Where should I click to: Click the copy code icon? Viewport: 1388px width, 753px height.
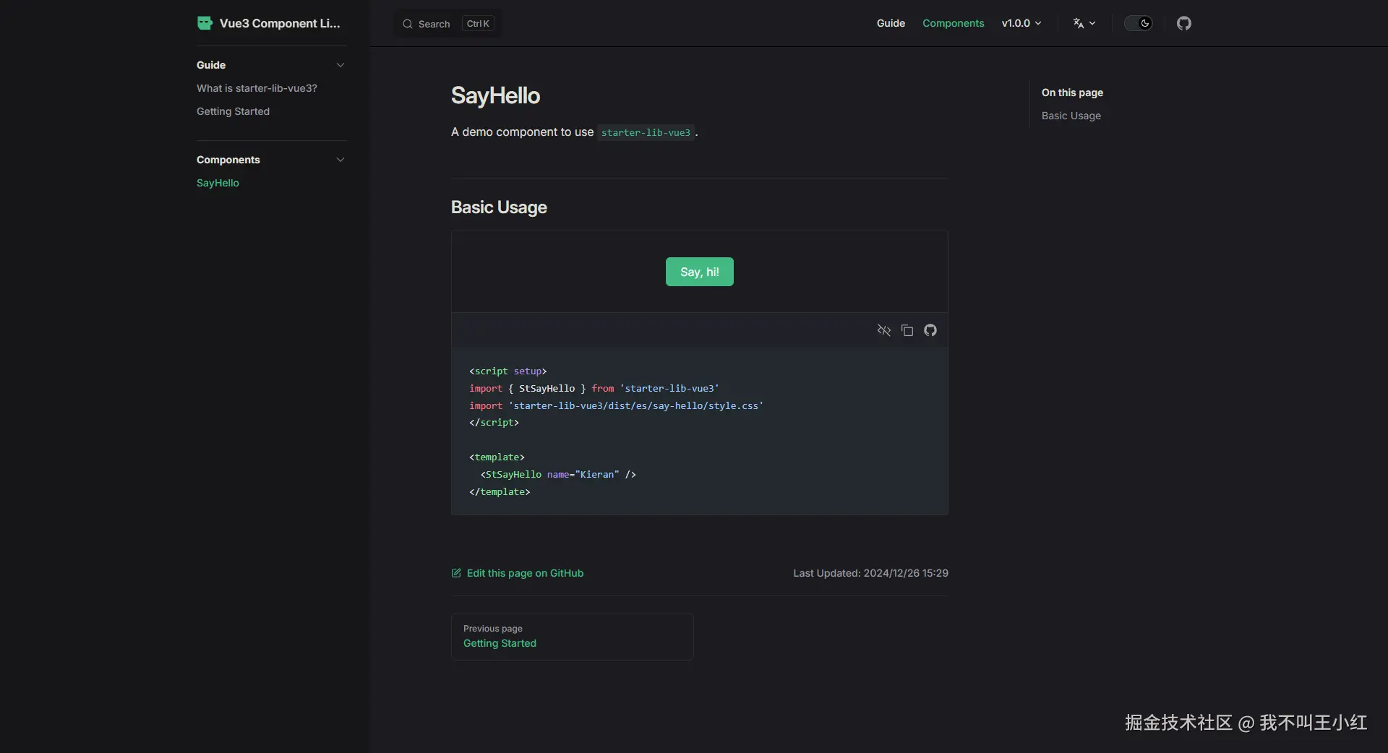click(x=907, y=330)
